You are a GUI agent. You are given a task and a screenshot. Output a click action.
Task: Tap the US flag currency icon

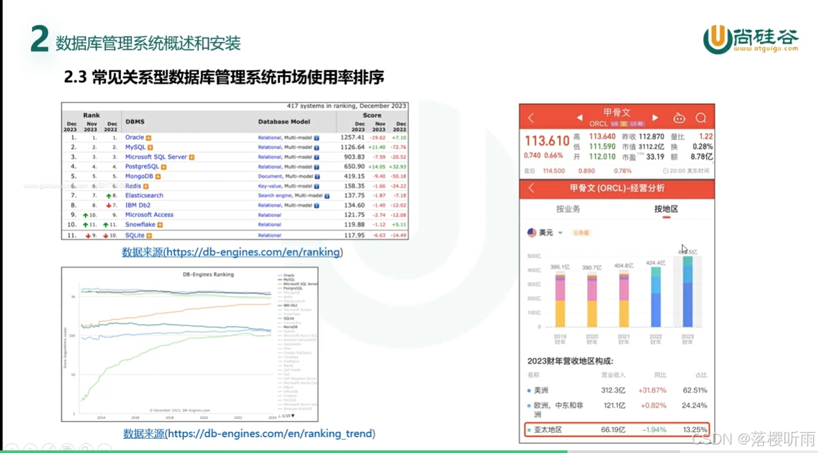(x=531, y=232)
